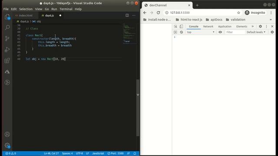Open the Selection menu
278x156 pixels.
coord(26,9)
